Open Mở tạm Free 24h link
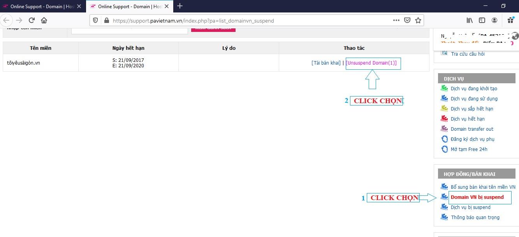Image resolution: width=519 pixels, height=237 pixels. pyautogui.click(x=469, y=149)
